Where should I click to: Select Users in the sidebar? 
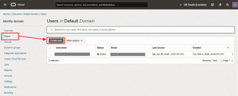click(7, 36)
